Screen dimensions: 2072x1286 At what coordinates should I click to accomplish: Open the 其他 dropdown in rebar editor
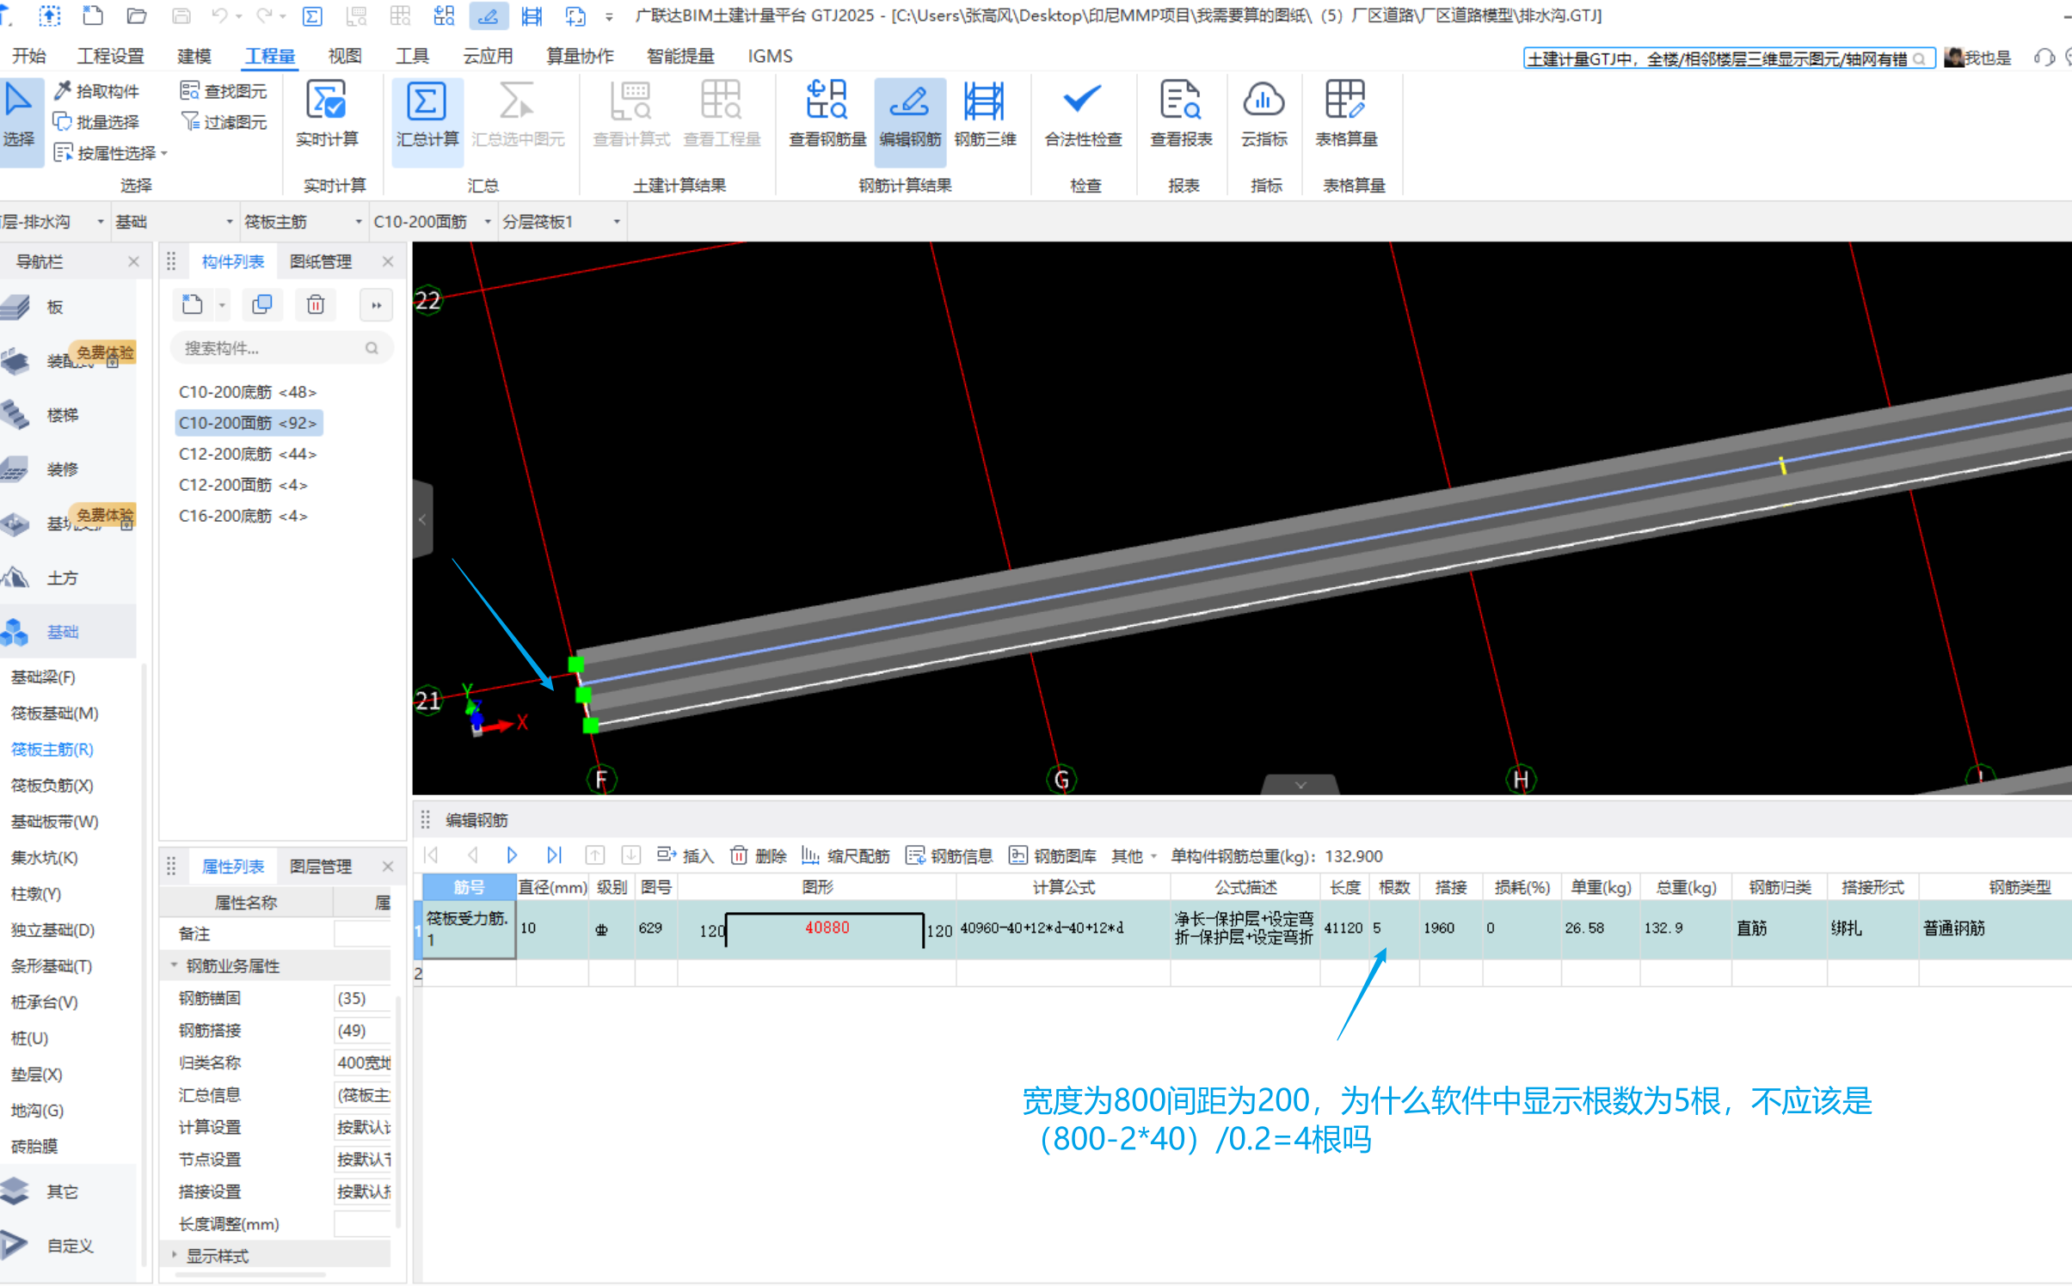pos(1134,855)
